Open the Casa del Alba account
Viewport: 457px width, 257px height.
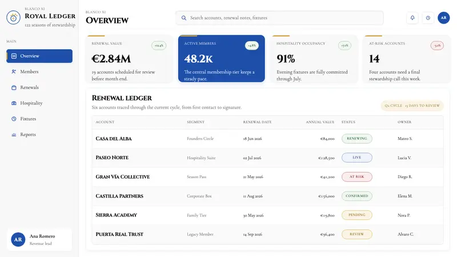pos(114,139)
